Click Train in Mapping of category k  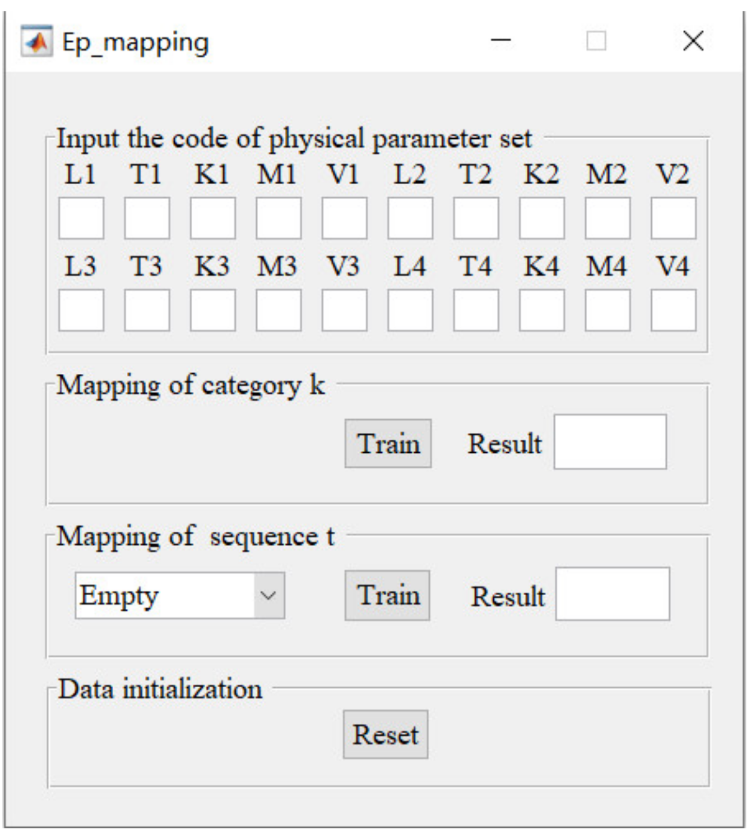click(x=388, y=443)
